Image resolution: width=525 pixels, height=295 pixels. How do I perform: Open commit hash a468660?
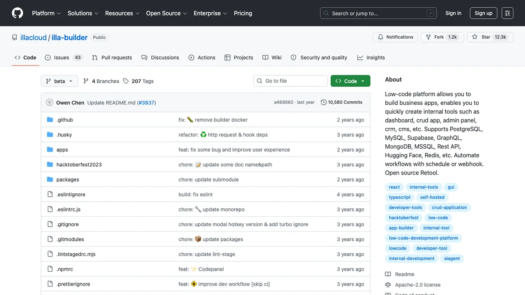[284, 102]
